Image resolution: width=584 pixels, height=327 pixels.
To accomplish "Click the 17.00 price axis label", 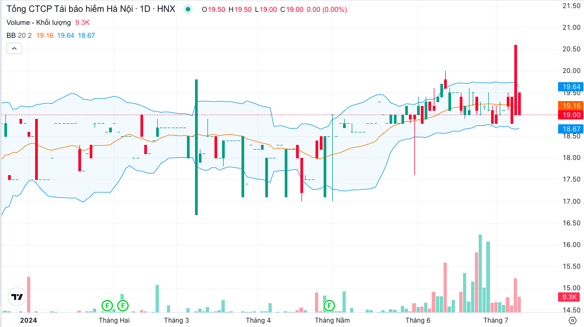I will 572,202.
